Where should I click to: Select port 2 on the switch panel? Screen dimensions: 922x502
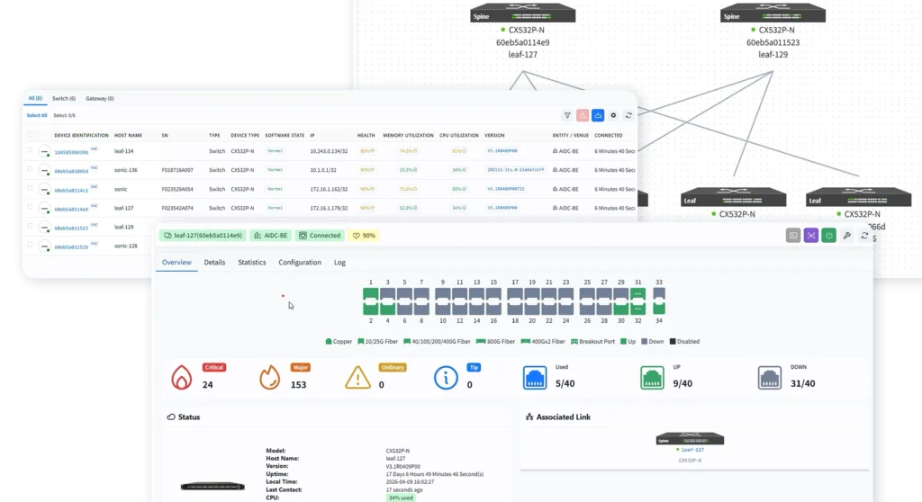pyautogui.click(x=370, y=308)
